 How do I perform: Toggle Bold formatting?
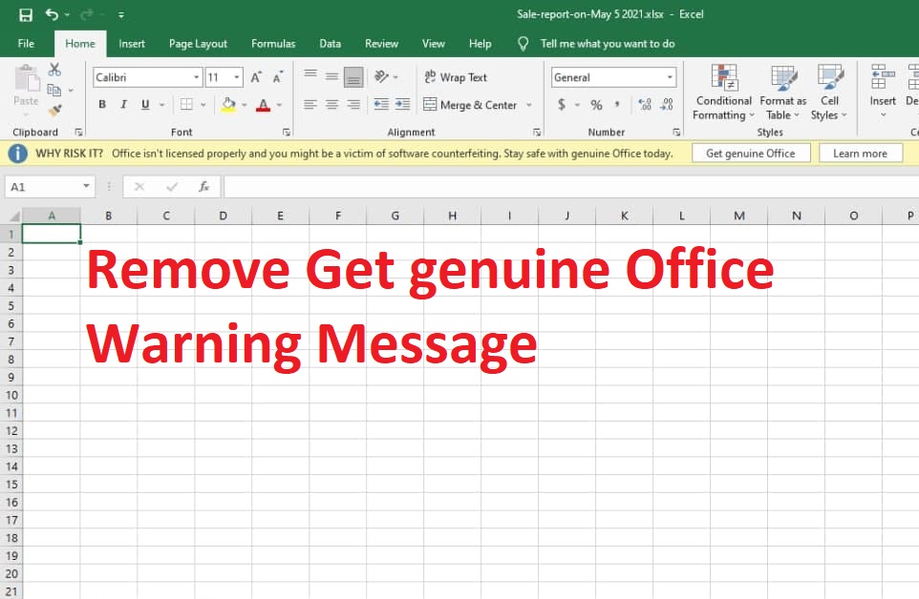coord(102,105)
